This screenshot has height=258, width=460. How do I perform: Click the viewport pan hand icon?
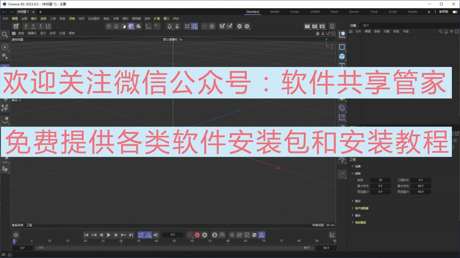point(318,33)
